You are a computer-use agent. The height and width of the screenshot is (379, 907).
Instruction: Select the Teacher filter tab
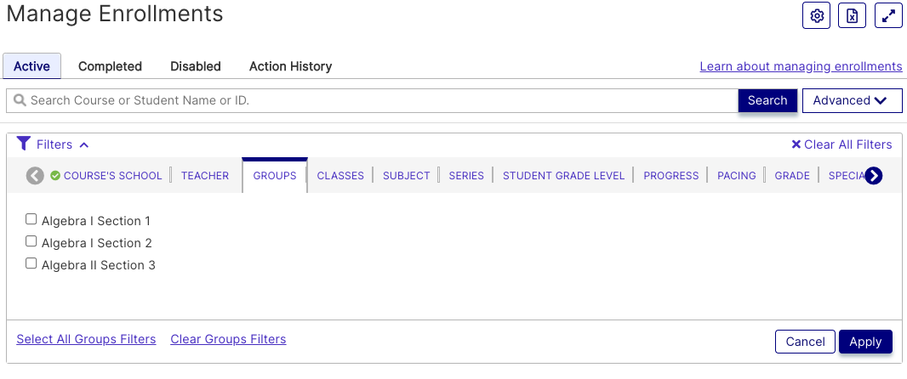click(x=205, y=176)
